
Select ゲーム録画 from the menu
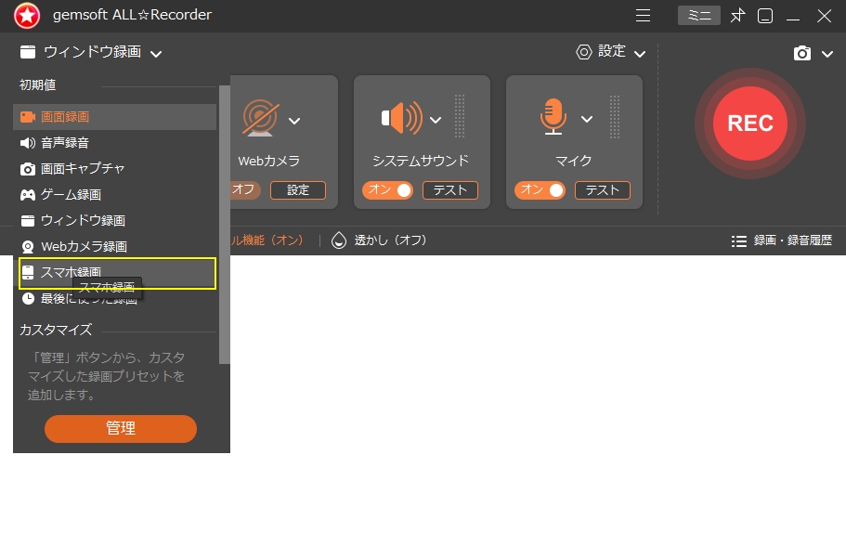click(x=71, y=195)
